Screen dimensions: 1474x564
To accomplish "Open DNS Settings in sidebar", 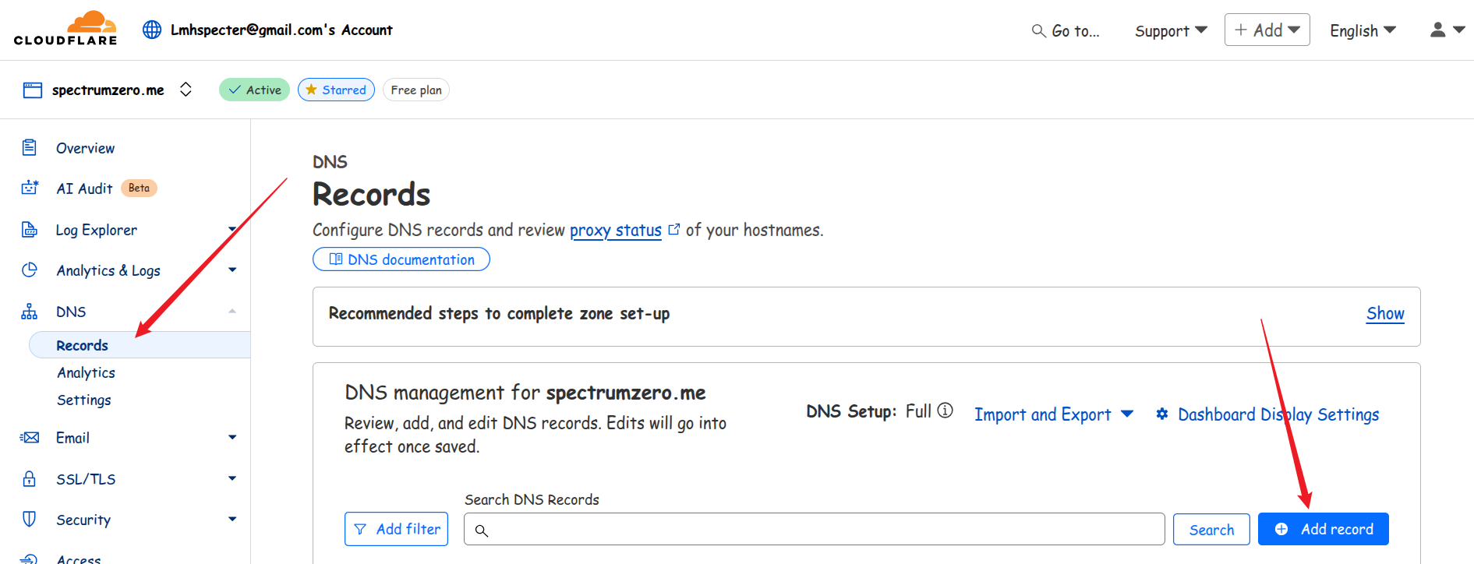I will coord(84,400).
